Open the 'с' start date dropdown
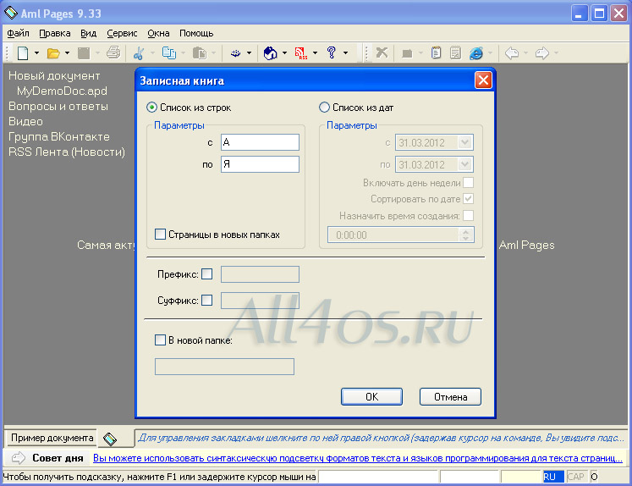 point(464,142)
